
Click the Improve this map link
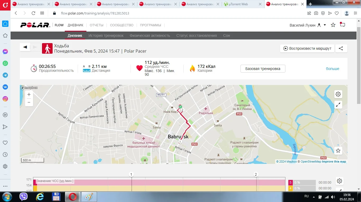click(x=334, y=161)
